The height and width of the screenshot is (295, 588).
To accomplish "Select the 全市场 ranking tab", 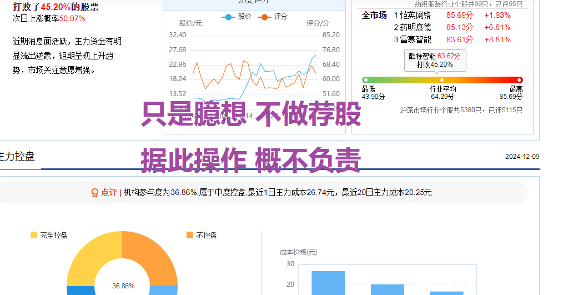I will (374, 16).
